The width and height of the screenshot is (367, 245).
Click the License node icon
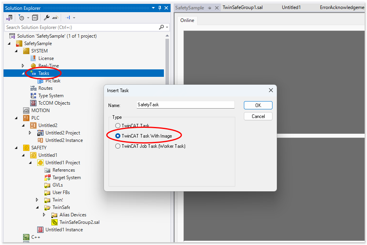(x=33, y=58)
